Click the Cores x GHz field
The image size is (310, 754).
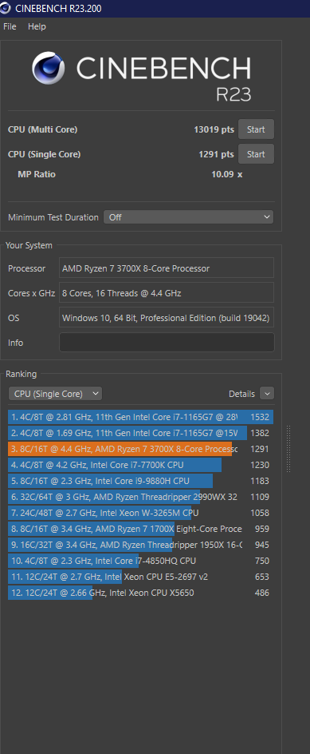pyautogui.click(x=167, y=292)
